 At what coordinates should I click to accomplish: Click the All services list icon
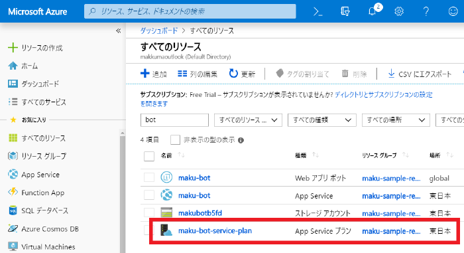pyautogui.click(x=13, y=102)
